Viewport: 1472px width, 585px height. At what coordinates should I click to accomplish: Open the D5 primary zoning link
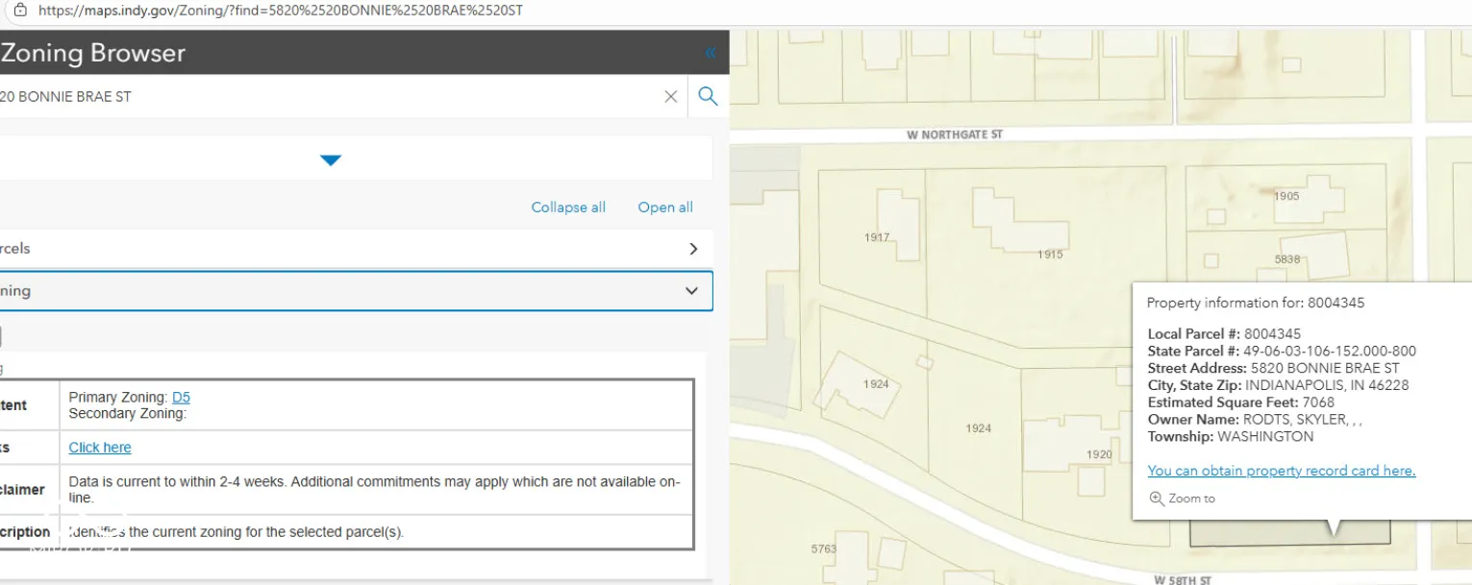[x=181, y=398]
